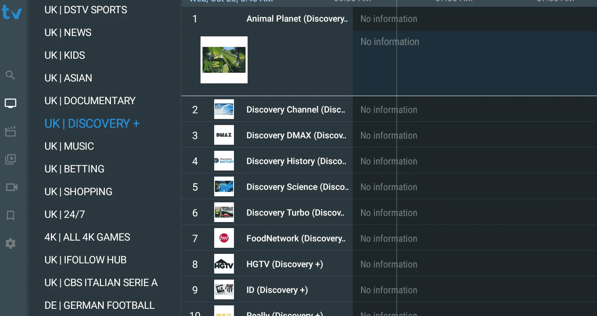The height and width of the screenshot is (316, 597).
Task: Open the UK | MUSIC category
Action: click(69, 146)
